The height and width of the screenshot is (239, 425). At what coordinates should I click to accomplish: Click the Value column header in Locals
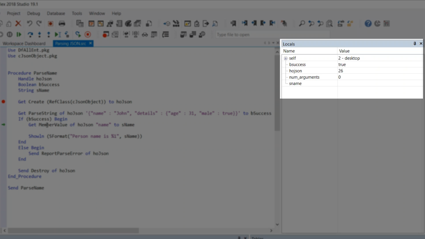pos(344,51)
